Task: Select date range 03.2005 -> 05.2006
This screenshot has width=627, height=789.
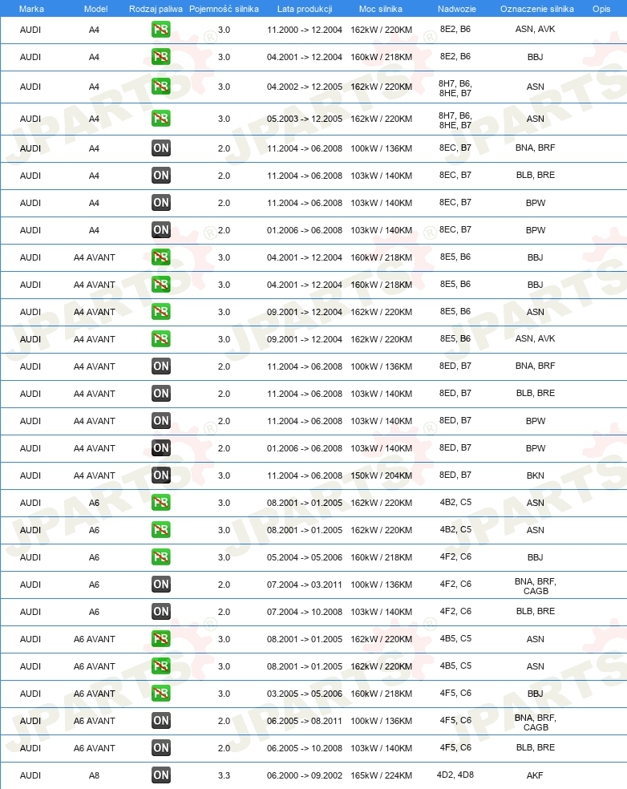Action: [305, 694]
